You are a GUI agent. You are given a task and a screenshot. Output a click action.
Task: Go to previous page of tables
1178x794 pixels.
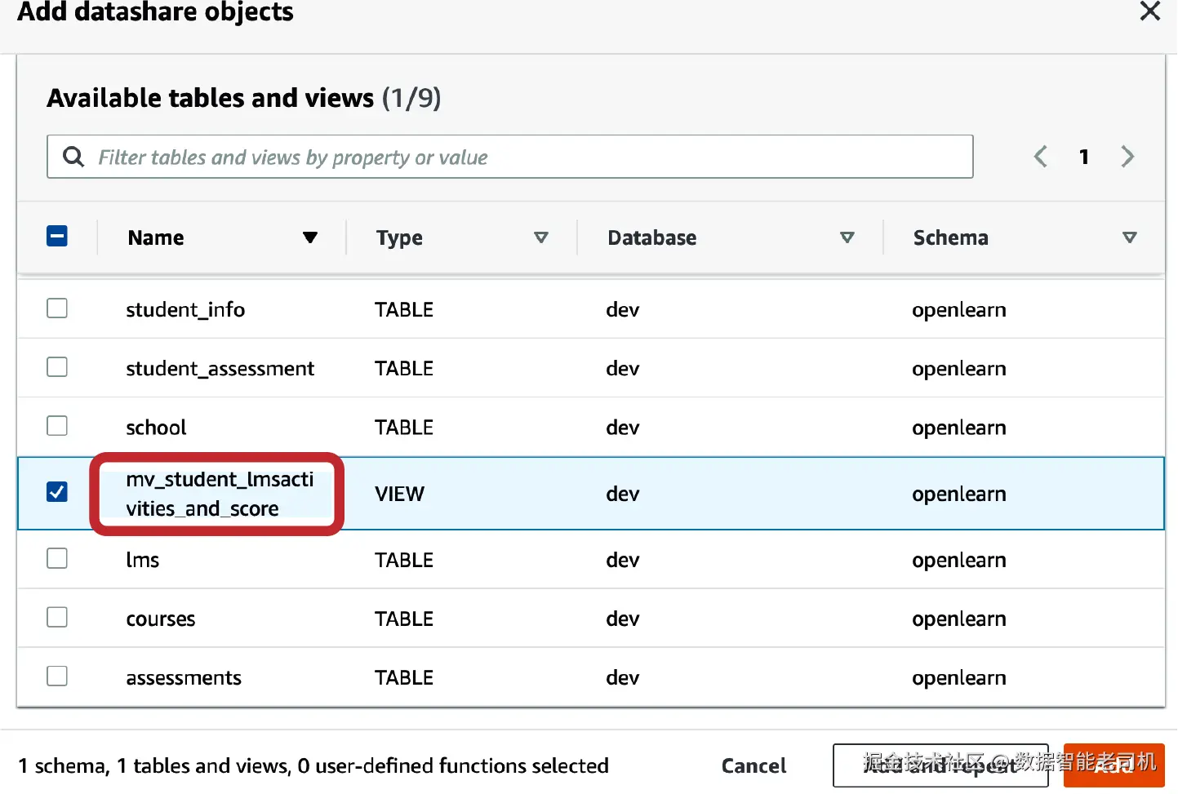[x=1041, y=157]
